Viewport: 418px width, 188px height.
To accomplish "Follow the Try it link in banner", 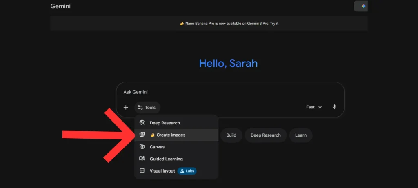I will coord(274,24).
